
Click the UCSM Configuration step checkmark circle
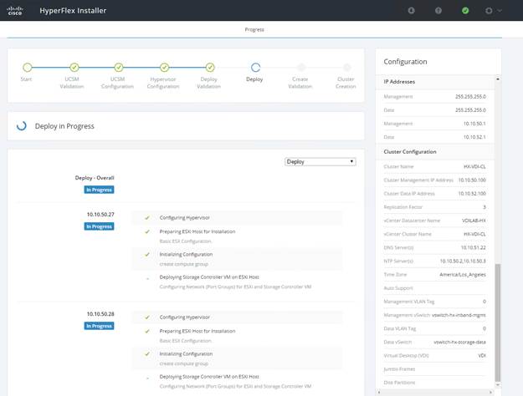pyautogui.click(x=119, y=68)
